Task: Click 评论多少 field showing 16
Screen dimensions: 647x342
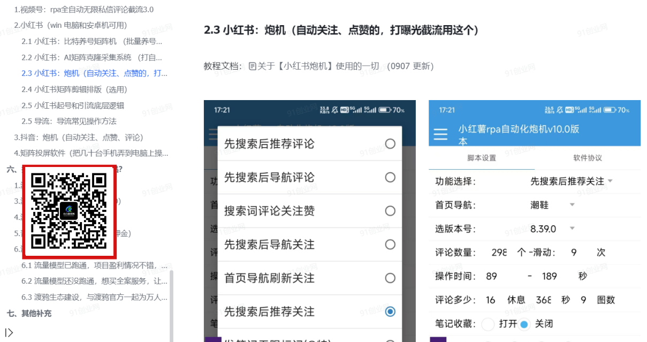Action: click(491, 300)
